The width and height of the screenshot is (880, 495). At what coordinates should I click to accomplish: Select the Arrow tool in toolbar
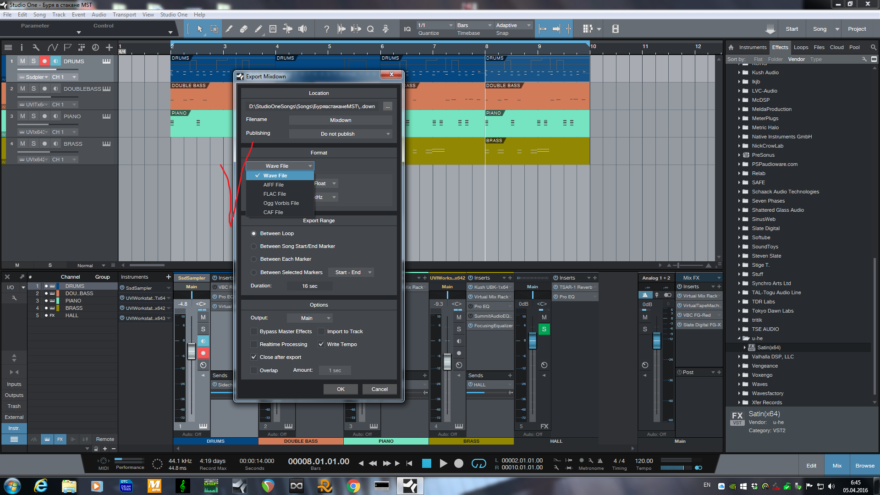point(200,29)
